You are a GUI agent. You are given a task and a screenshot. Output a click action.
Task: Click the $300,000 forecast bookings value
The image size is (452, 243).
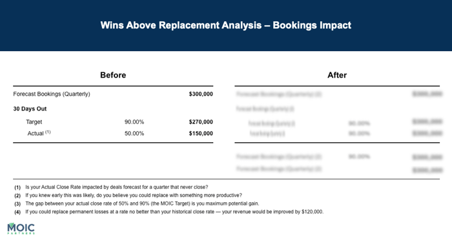(x=201, y=94)
